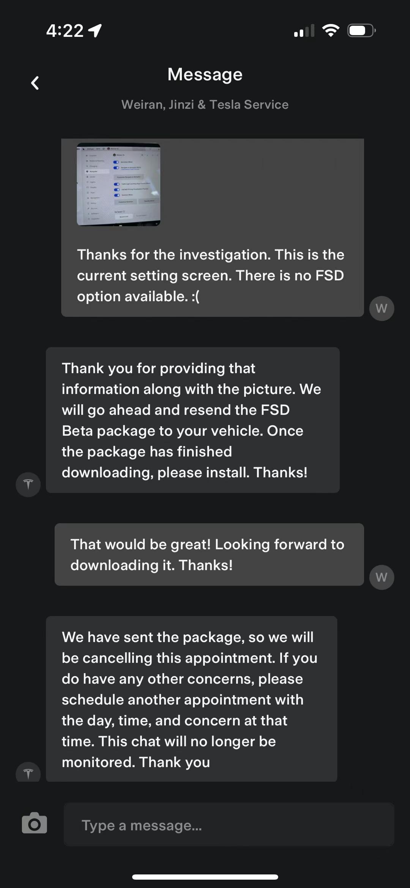Tap the 'Message' header title
This screenshot has height=888, width=410.
pyautogui.click(x=205, y=74)
